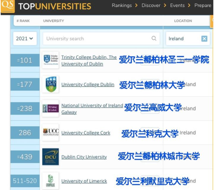Click the Ireland location text for University College Cork
This screenshot has height=190, width=214.
point(188,133)
